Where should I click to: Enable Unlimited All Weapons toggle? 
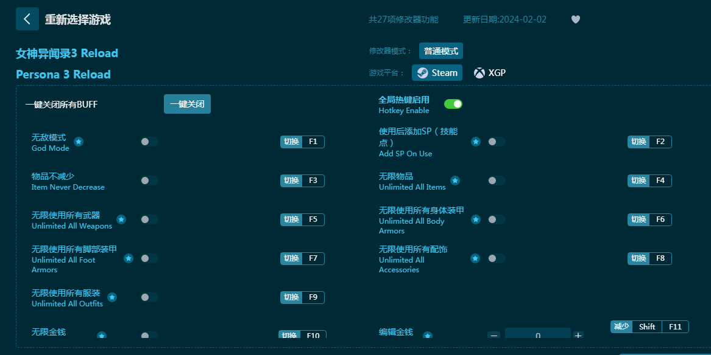(x=149, y=219)
